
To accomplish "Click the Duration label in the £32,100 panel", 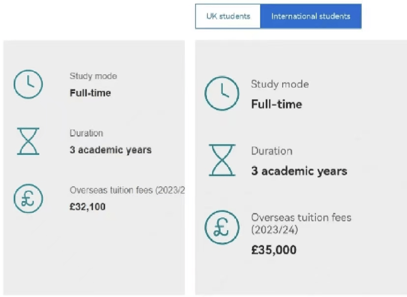I will pos(87,133).
